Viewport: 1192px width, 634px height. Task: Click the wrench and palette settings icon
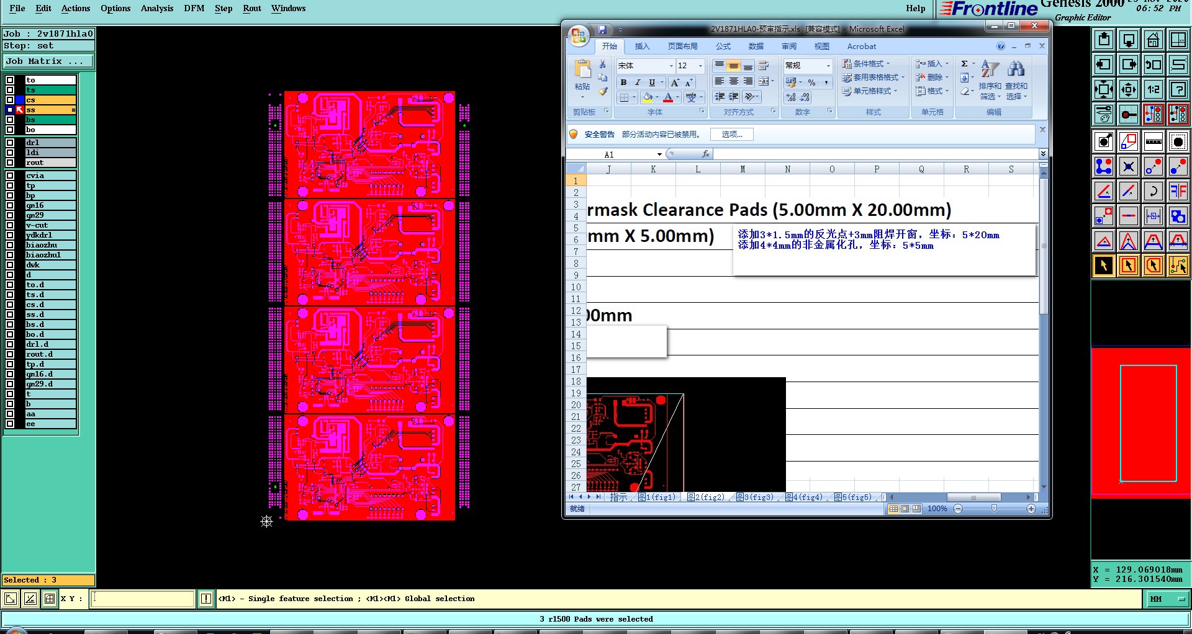tap(1104, 114)
